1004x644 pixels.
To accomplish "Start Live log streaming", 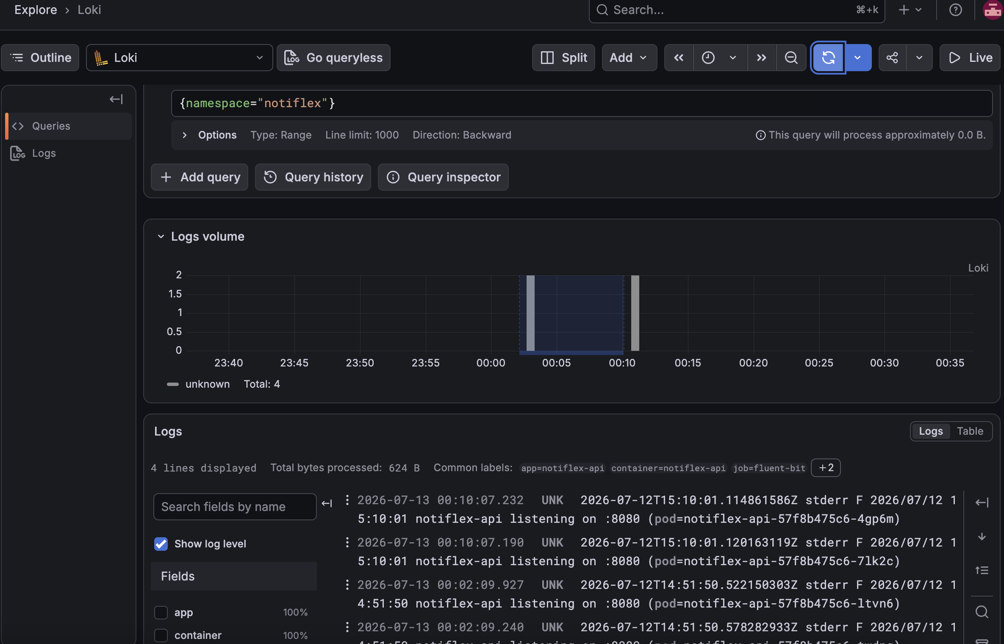I will [x=970, y=58].
